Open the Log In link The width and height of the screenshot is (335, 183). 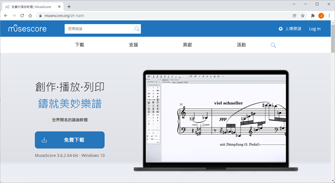tap(315, 29)
